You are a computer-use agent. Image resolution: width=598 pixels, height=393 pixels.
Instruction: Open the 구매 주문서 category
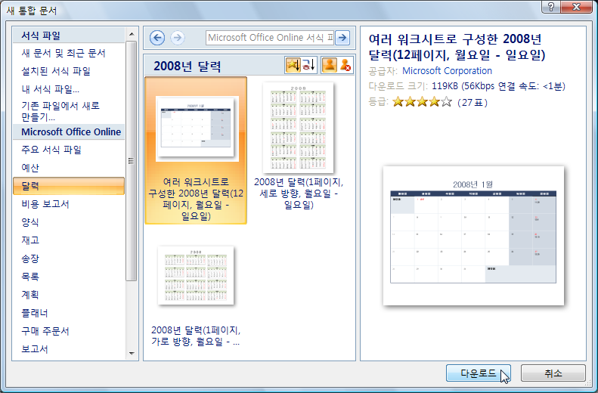45,331
